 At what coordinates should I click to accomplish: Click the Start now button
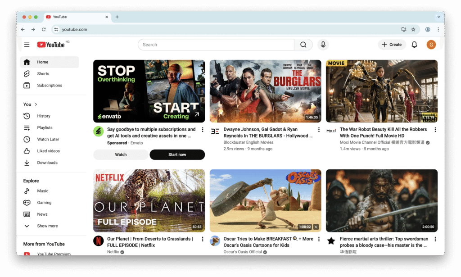point(177,155)
